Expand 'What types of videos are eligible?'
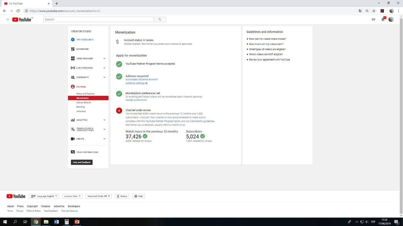Image resolution: width=403 pixels, height=226 pixels. [x=266, y=49]
